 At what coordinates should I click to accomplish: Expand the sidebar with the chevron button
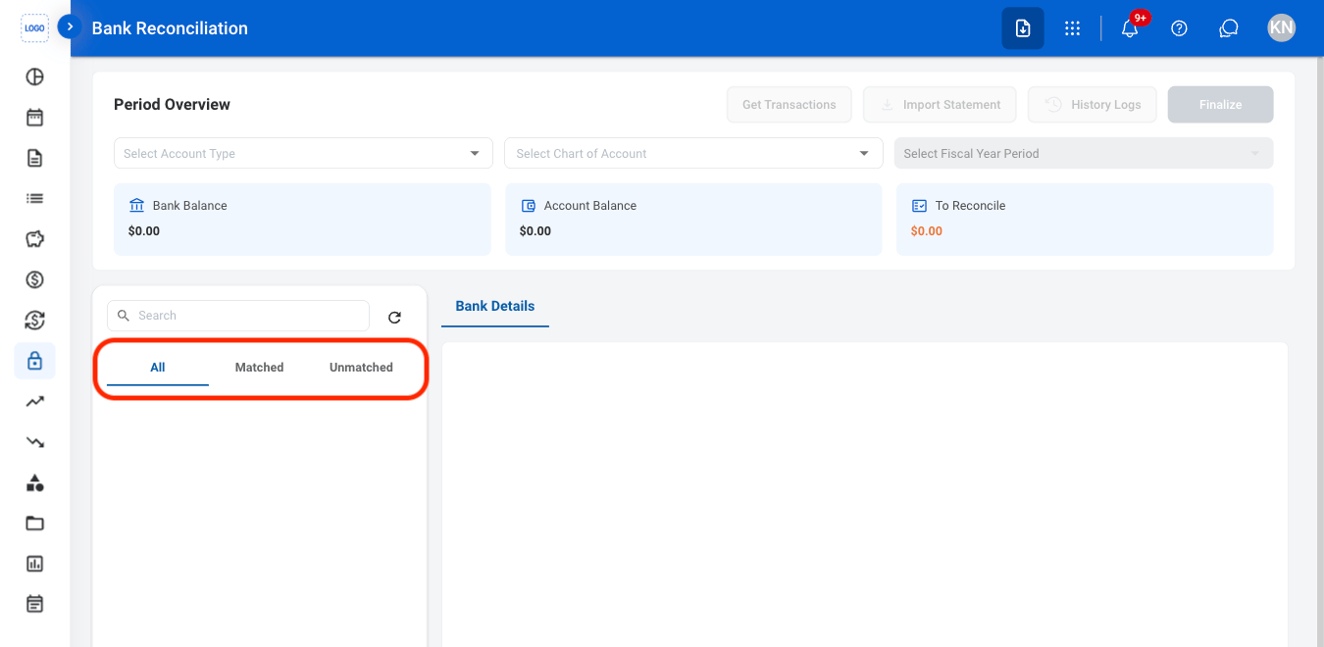70,27
